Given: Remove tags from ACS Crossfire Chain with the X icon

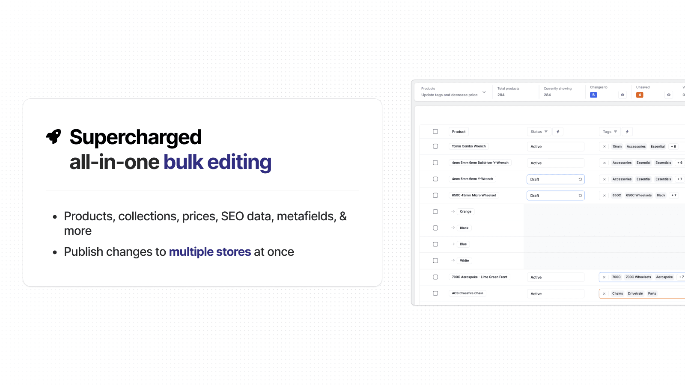Looking at the screenshot, I should pos(604,293).
